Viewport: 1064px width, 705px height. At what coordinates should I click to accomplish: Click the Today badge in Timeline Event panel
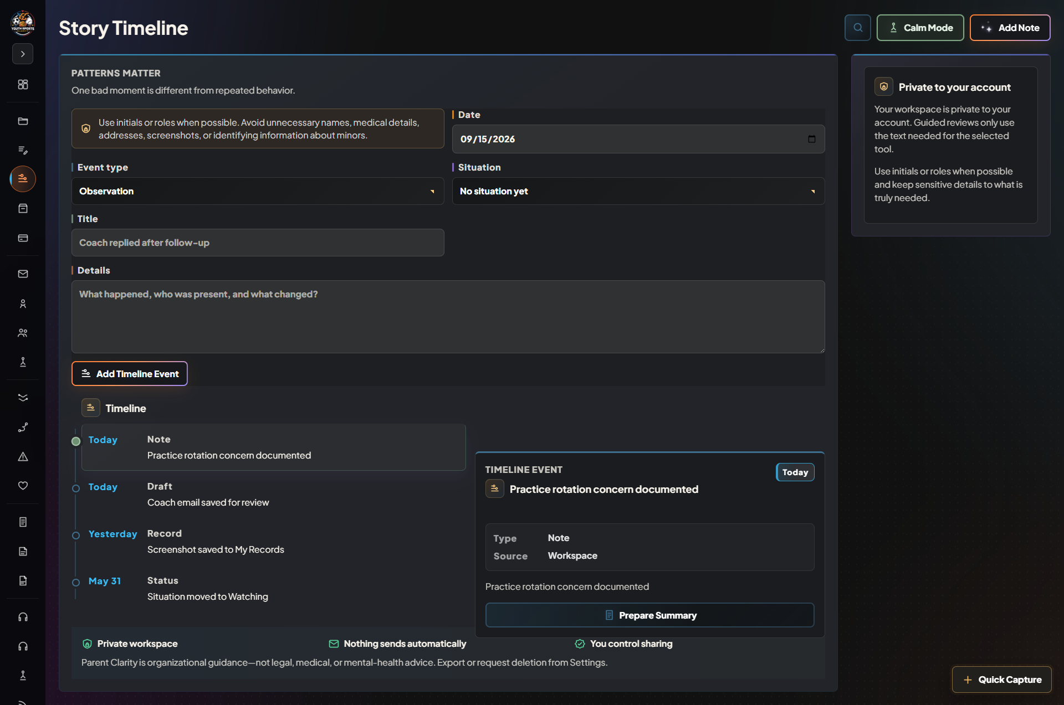pyautogui.click(x=795, y=472)
